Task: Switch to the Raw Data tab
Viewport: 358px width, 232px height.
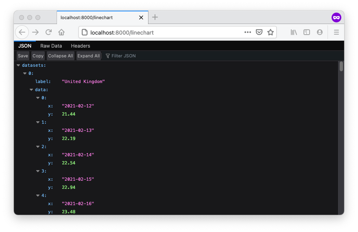Action: coord(51,46)
